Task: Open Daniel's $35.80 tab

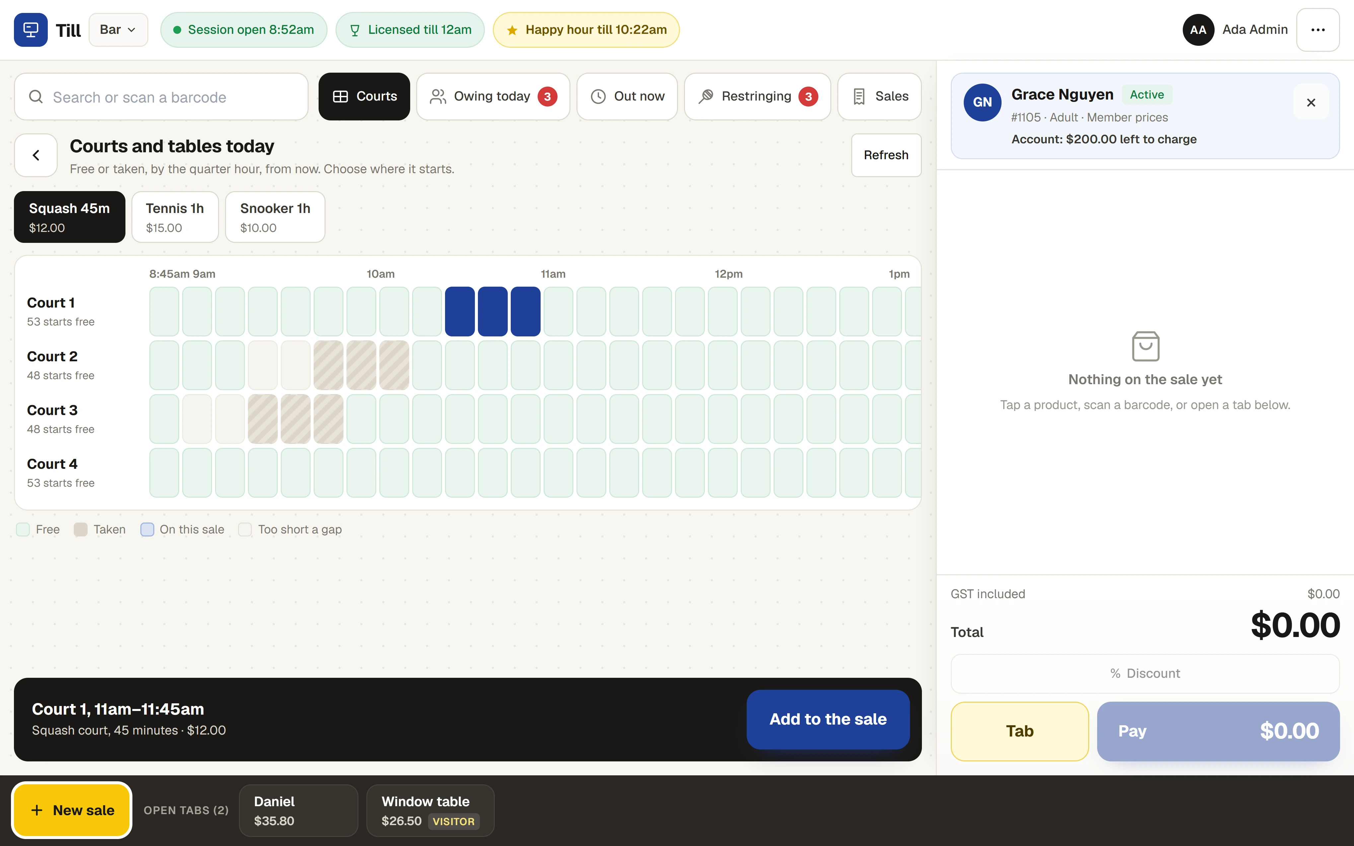Action: (x=298, y=810)
